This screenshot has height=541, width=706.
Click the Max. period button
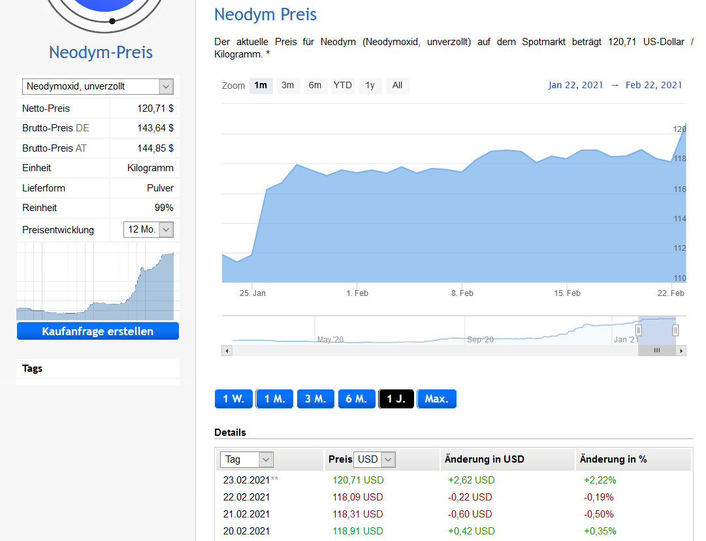click(x=437, y=399)
